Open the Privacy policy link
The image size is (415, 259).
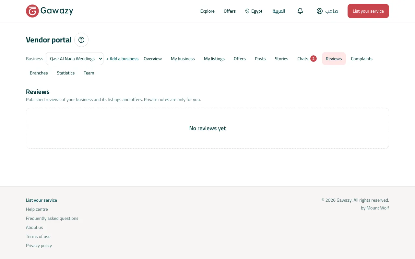(39, 245)
